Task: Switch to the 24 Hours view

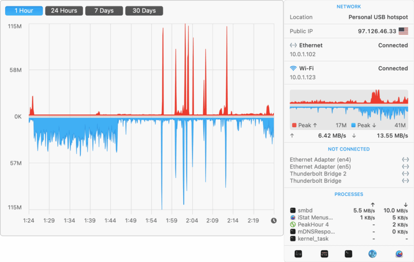Action: pyautogui.click(x=64, y=11)
